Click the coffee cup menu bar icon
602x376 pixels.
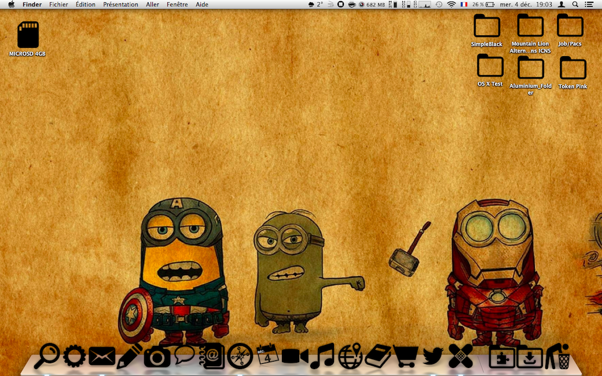click(351, 4)
